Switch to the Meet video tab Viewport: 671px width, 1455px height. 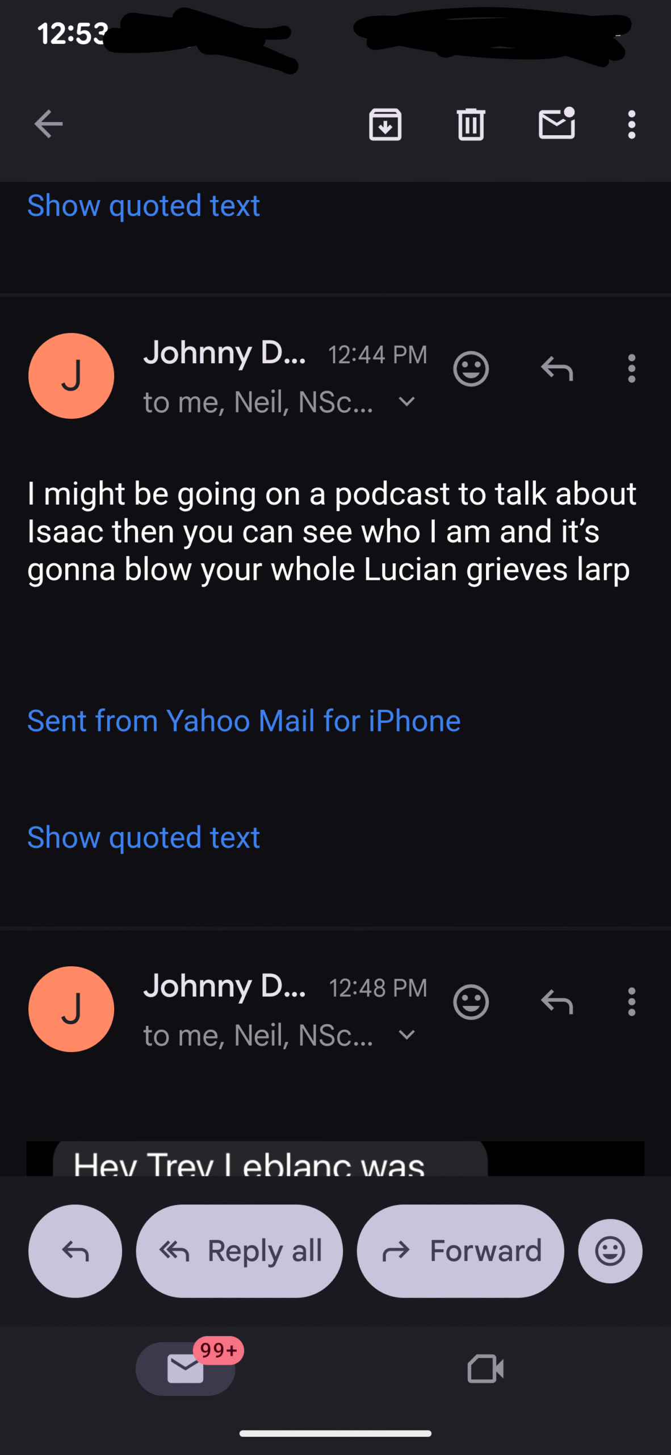click(485, 1369)
